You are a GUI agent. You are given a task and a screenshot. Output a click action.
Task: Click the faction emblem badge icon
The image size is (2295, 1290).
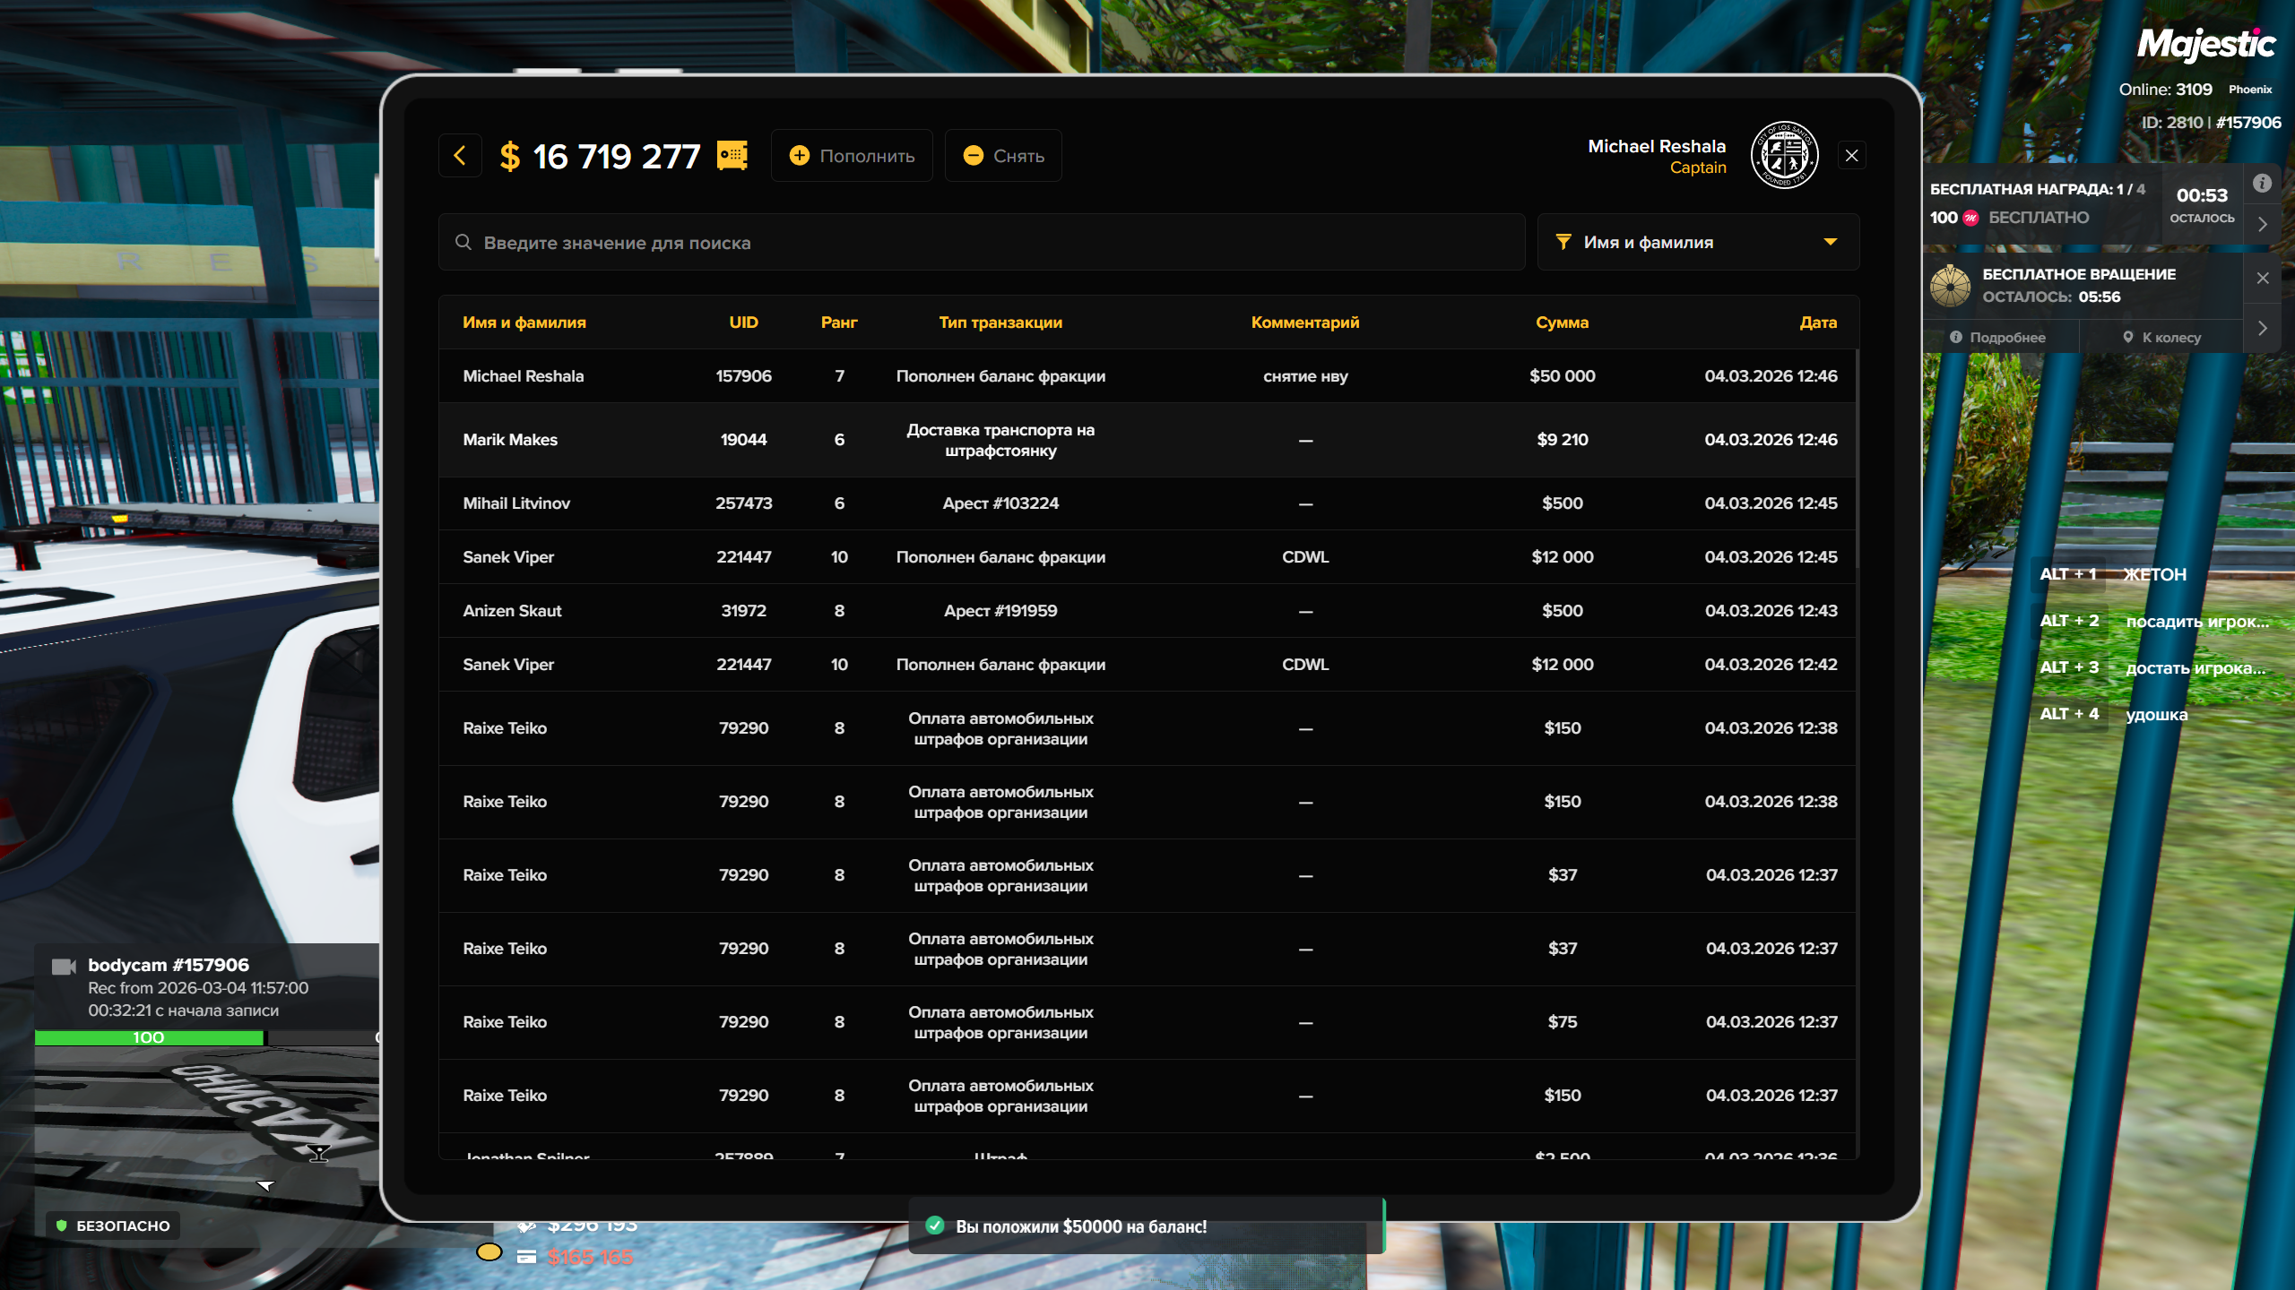point(1784,156)
